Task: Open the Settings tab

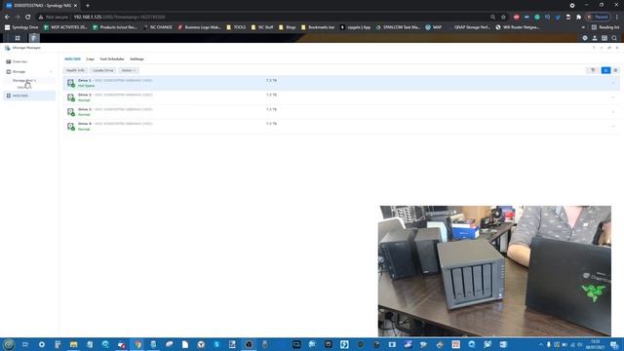Action: tap(136, 58)
